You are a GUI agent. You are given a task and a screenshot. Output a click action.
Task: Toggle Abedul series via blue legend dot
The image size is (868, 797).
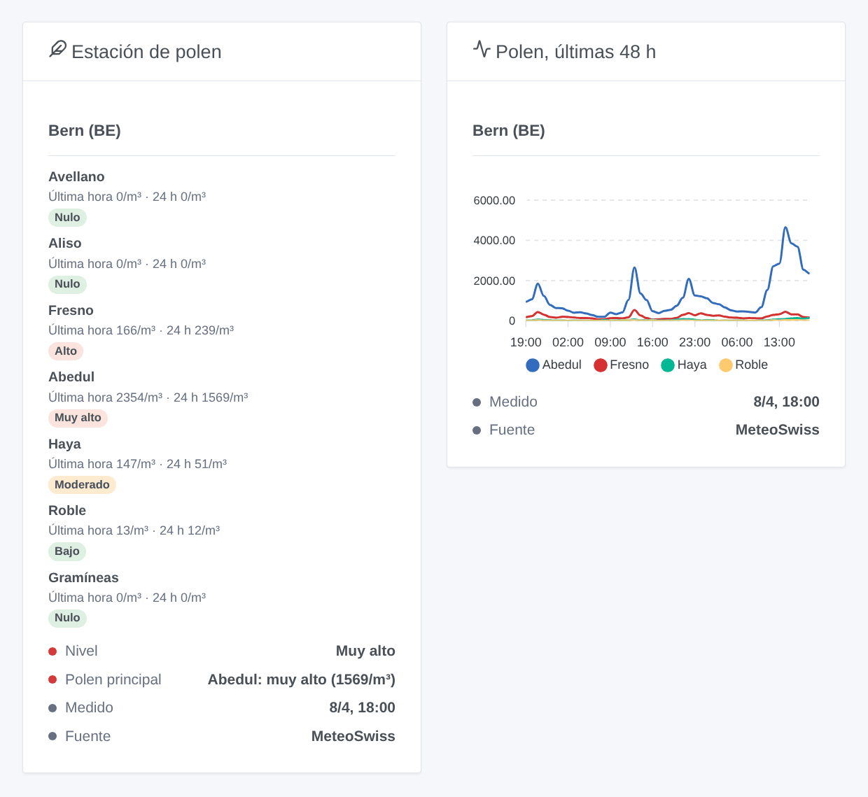click(x=533, y=365)
